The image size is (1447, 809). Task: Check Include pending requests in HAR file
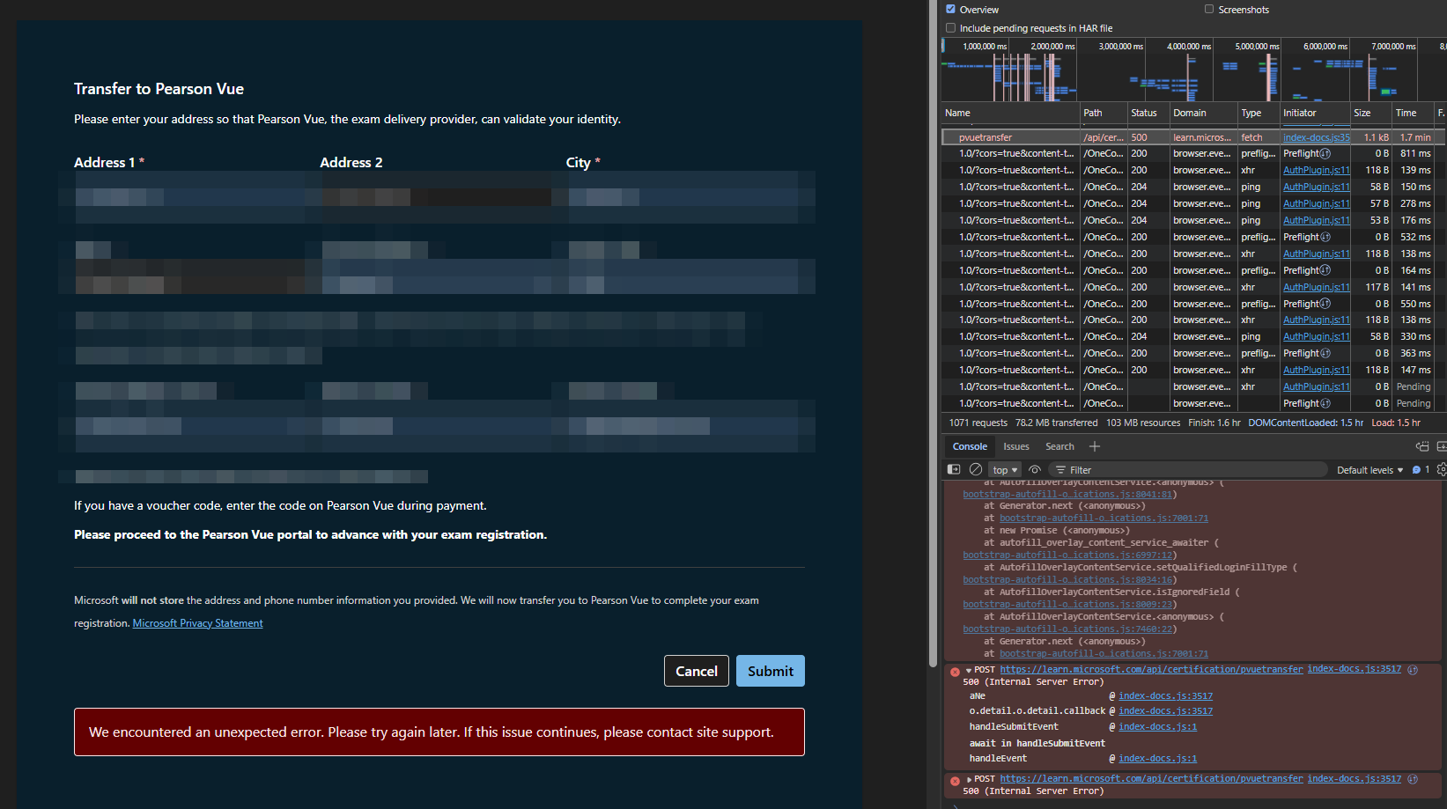(950, 27)
